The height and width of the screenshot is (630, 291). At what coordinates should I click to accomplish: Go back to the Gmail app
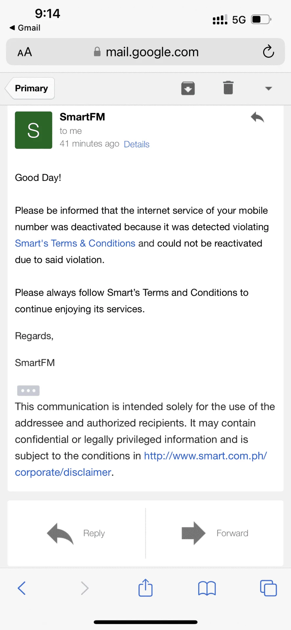pyautogui.click(x=25, y=28)
